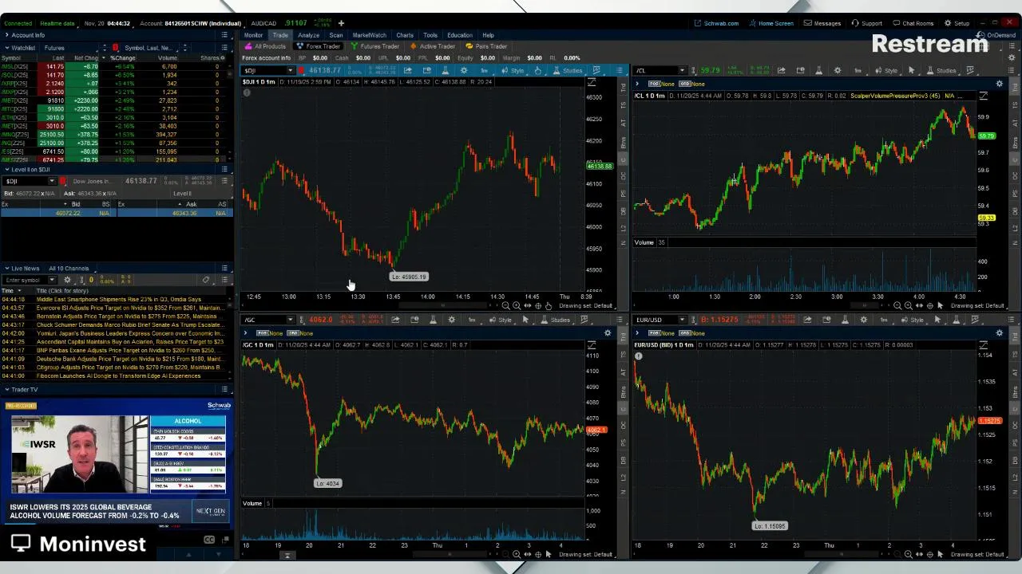Open EUR/USD chart settings gear

point(864,320)
